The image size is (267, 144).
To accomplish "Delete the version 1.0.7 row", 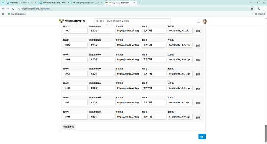I will click(x=198, y=31).
